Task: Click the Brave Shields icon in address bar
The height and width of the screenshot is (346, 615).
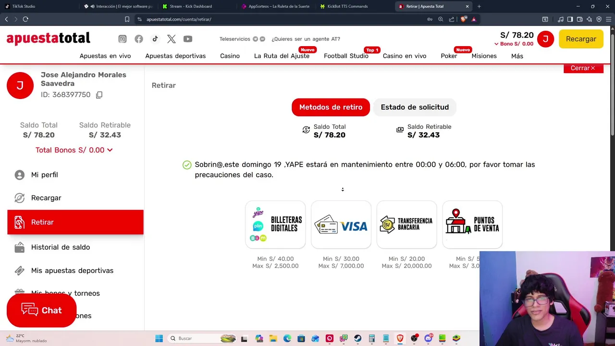Action: click(x=463, y=19)
